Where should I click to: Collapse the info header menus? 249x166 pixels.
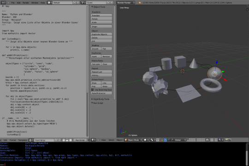(x=8, y=3)
